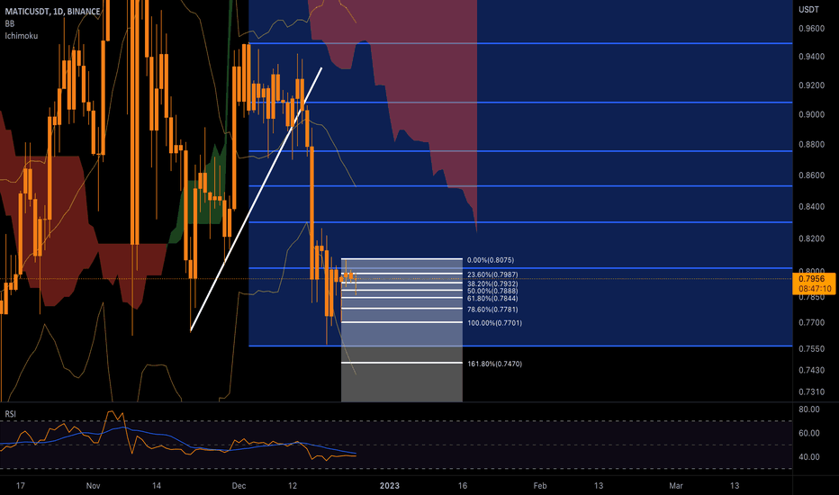This screenshot has height=495, width=839.
Task: Select the BB indicator label
Action: click(10, 23)
